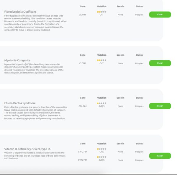The image size is (177, 175).
Task: Select the ACVR1 gene label
Action: click(83, 14)
